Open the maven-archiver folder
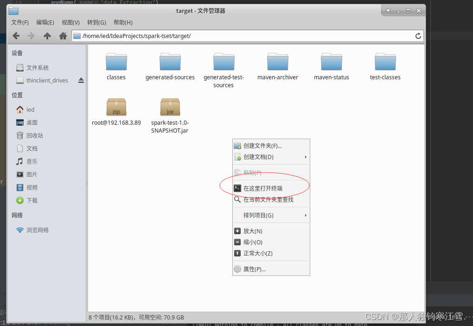Image resolution: width=473 pixels, height=326 pixels. click(277, 67)
